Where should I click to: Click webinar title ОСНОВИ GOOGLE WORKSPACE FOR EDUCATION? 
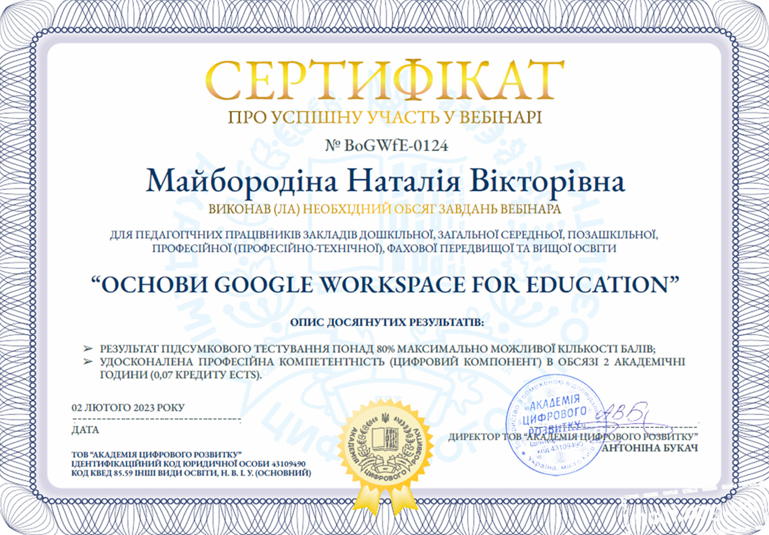[x=384, y=285]
